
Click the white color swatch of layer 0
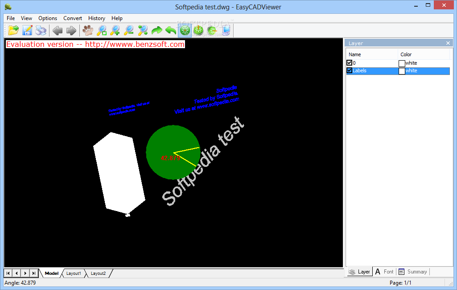click(402, 63)
